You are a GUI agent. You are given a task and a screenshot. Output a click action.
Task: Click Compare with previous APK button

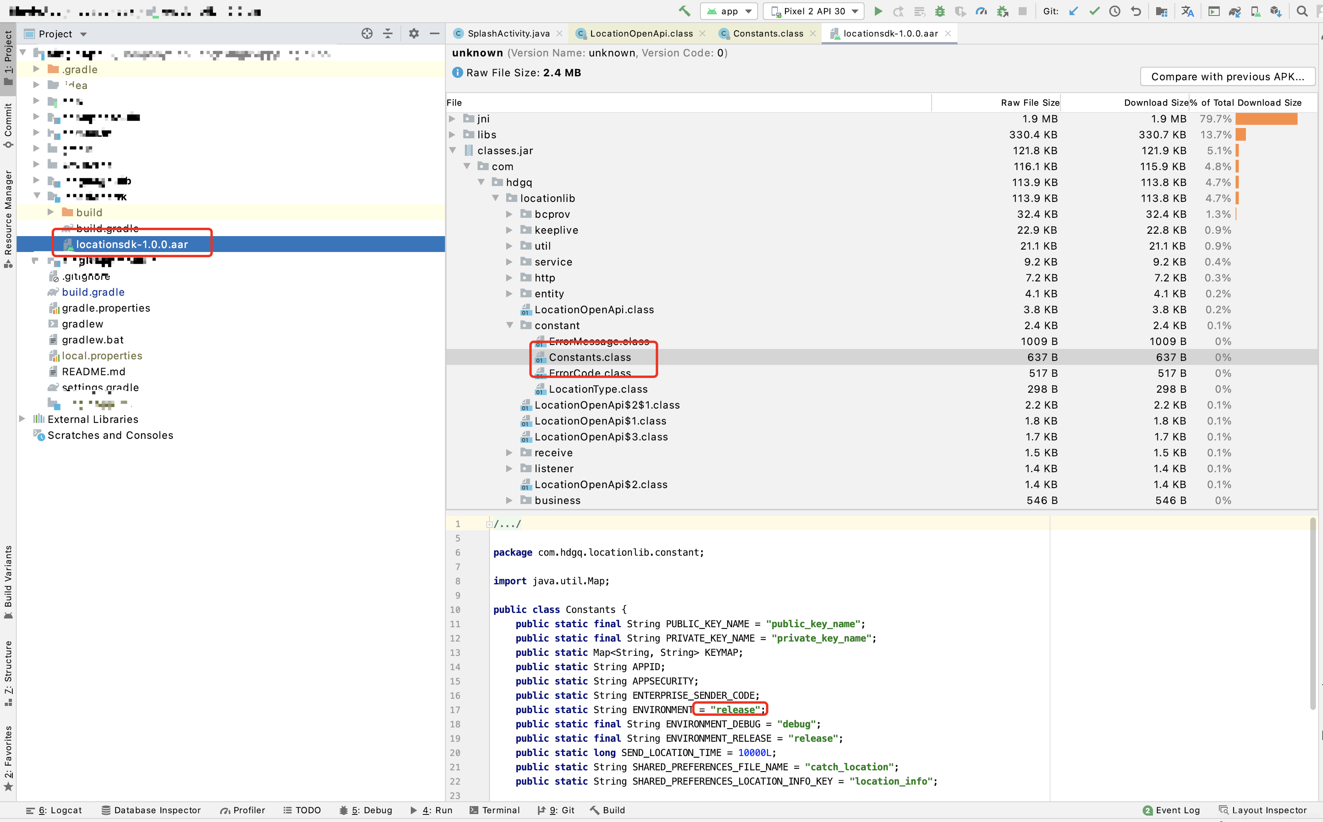tap(1227, 77)
